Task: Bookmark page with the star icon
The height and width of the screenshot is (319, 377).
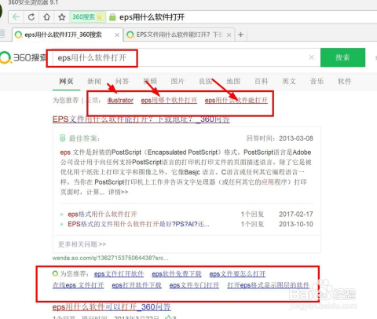Action: pyautogui.click(x=62, y=17)
